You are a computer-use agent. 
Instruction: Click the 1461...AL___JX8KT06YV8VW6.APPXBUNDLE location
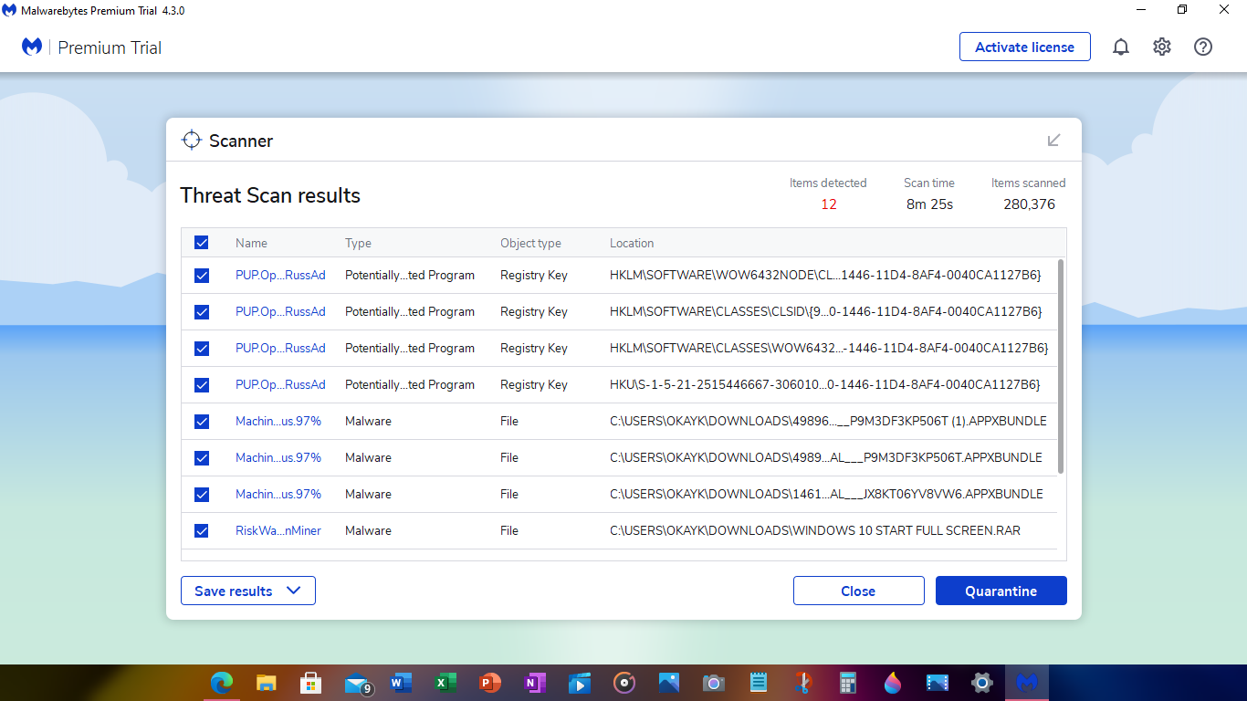click(826, 494)
